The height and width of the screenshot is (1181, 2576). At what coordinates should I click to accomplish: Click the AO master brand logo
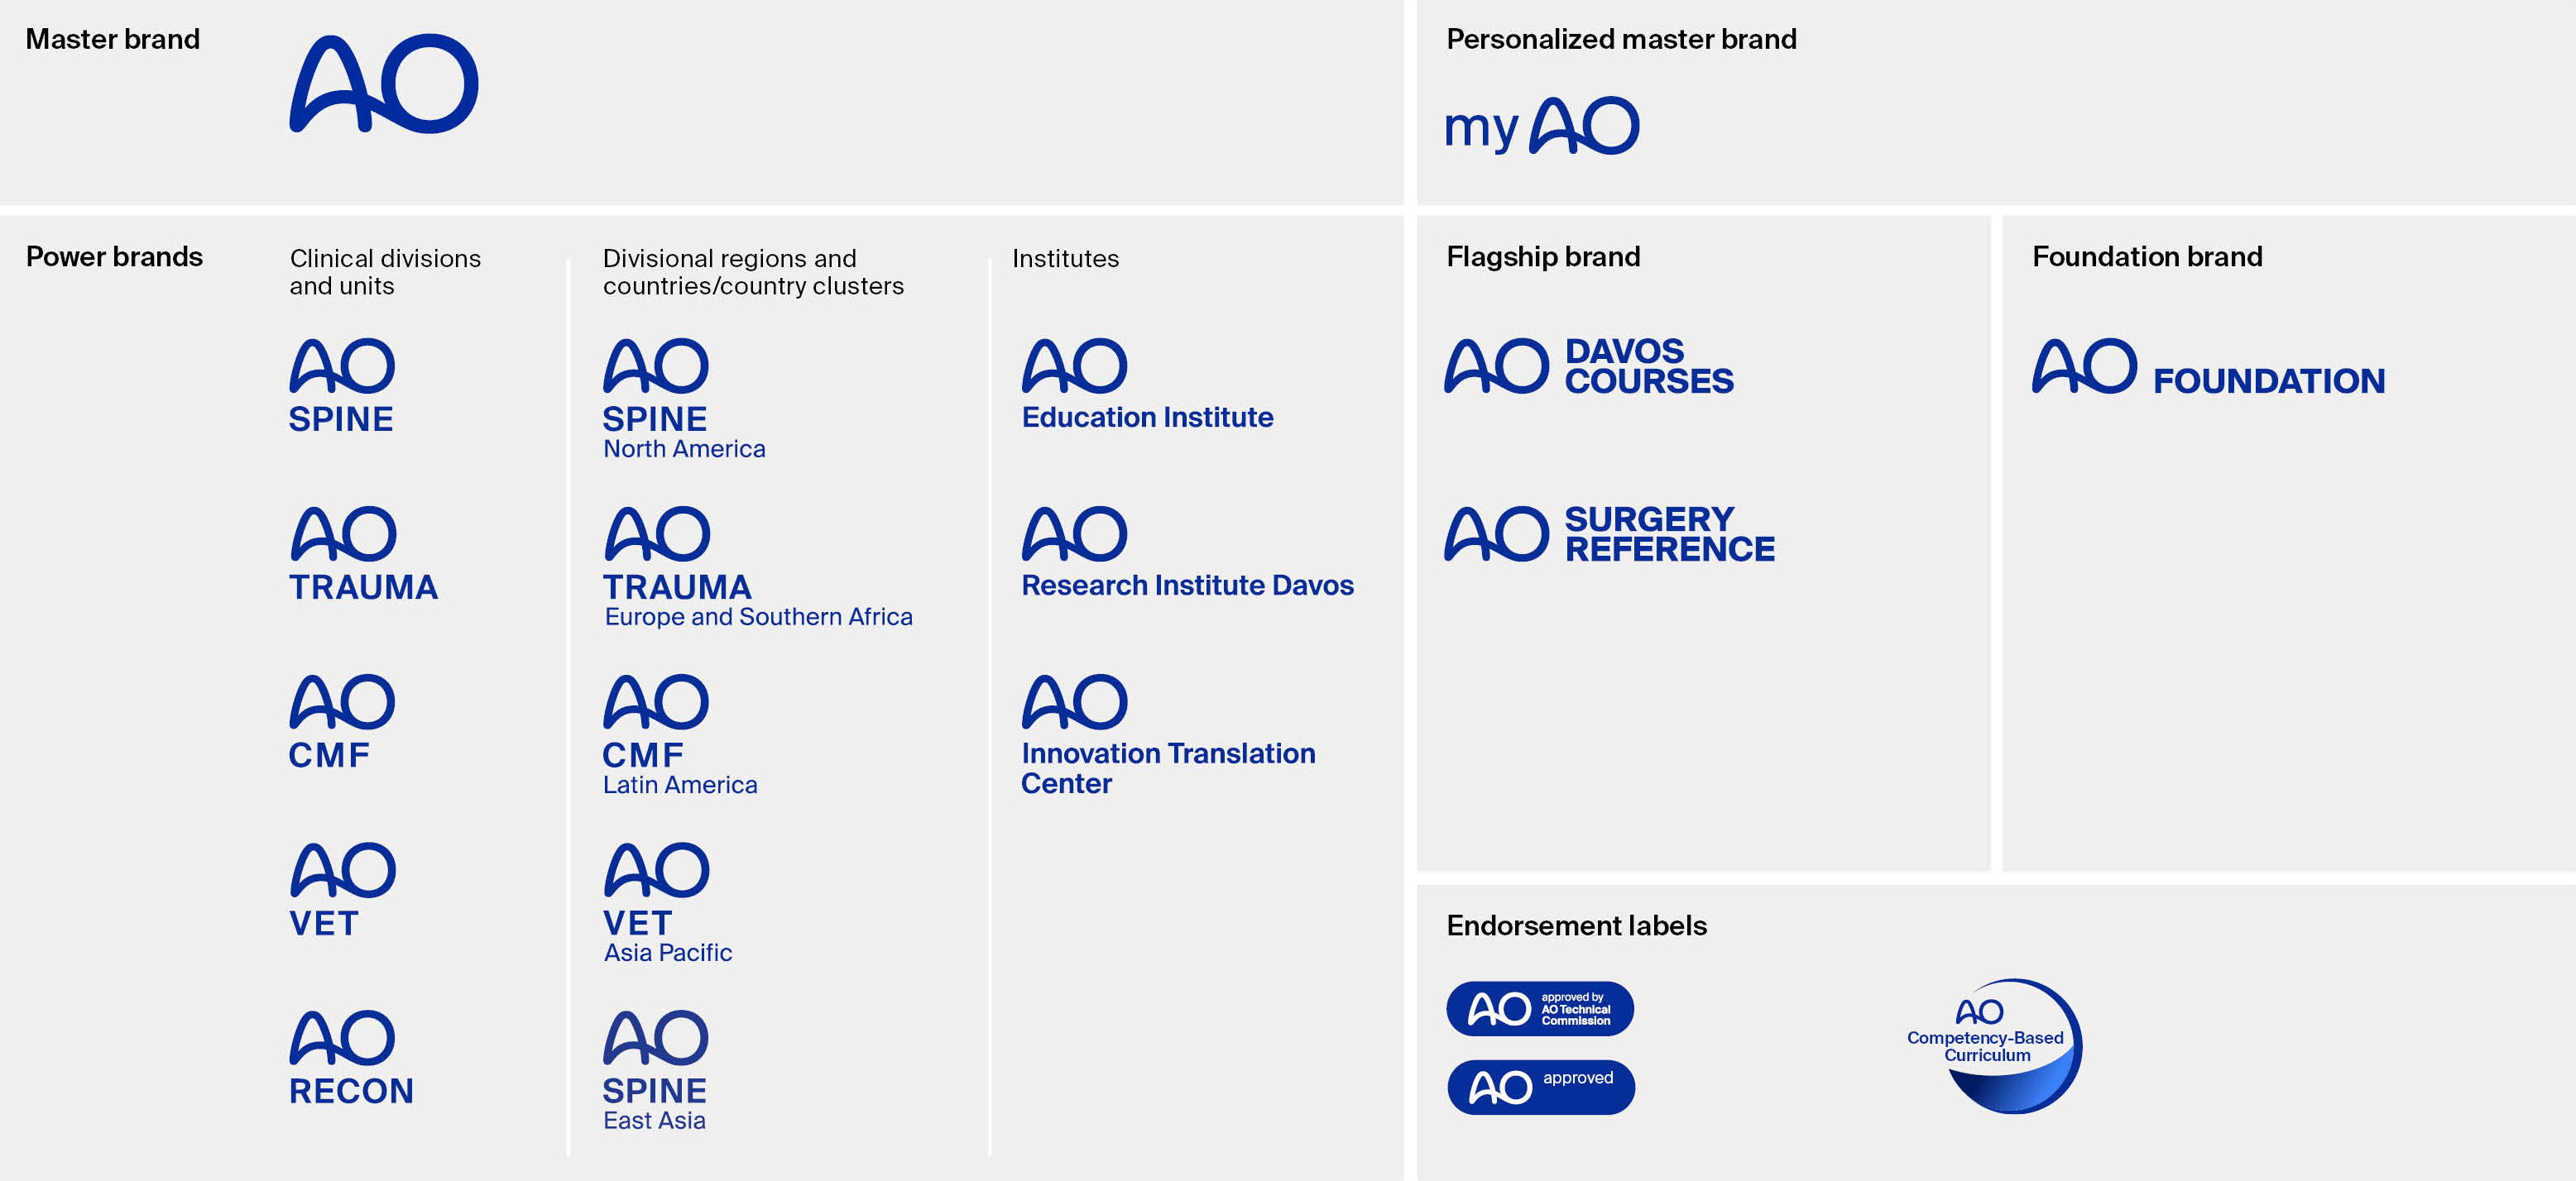tap(384, 84)
